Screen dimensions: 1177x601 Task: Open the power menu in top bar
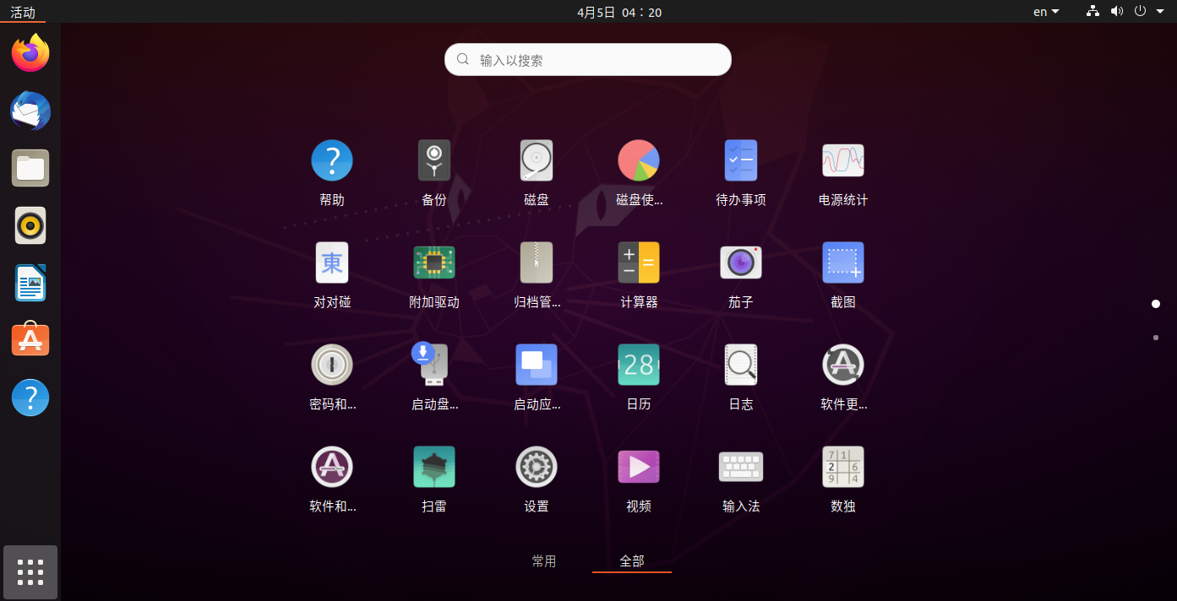coord(1140,11)
